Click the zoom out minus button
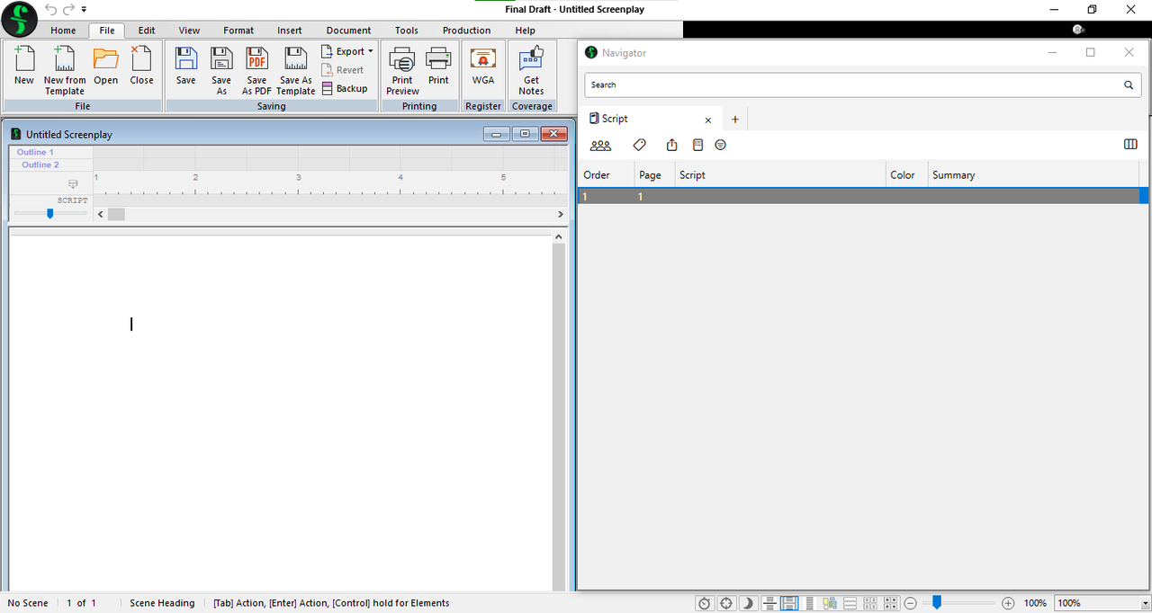The image size is (1152, 613). pyautogui.click(x=911, y=603)
